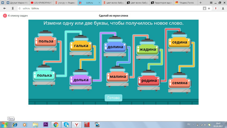Reload the page with refresh icon
Screen dimensions: 227x128
pyautogui.click(x=20, y=9)
